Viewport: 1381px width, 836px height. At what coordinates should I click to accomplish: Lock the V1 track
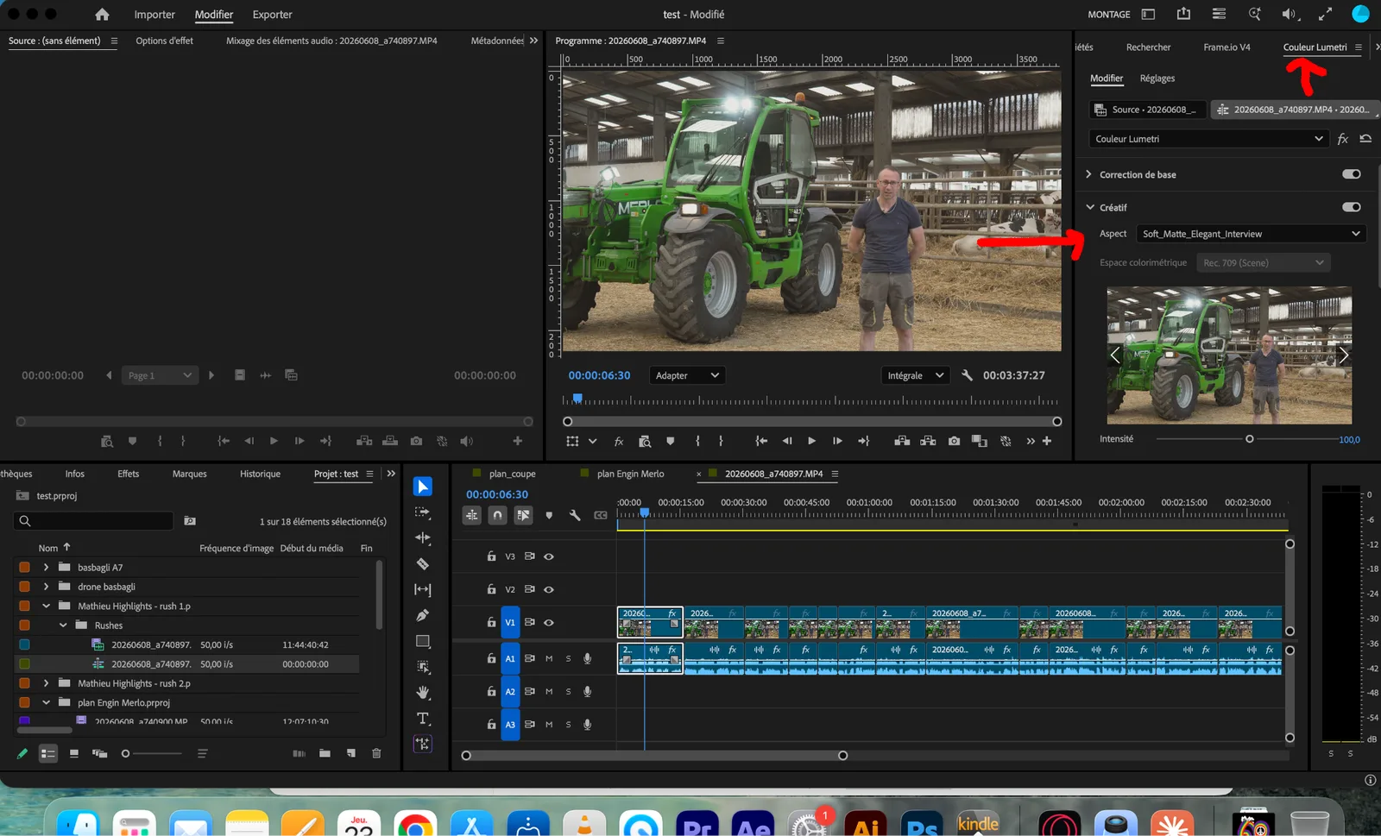click(491, 622)
